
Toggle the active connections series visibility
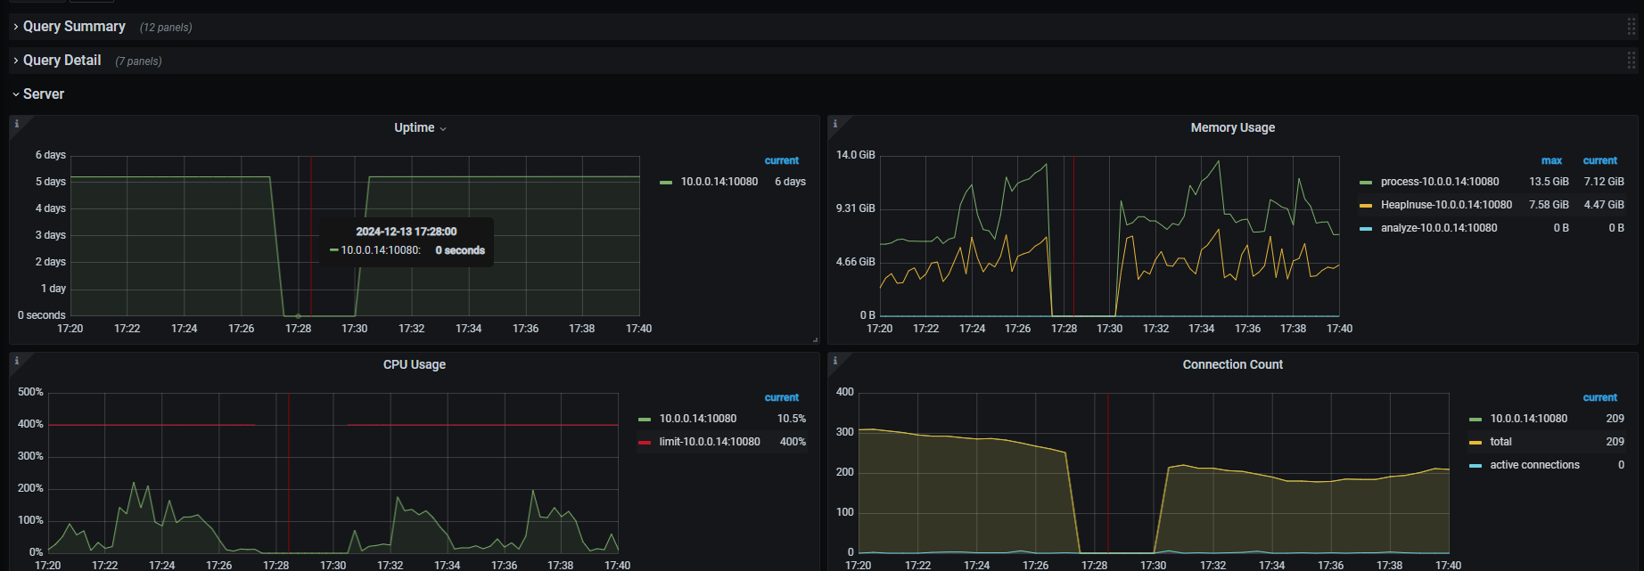1533,465
